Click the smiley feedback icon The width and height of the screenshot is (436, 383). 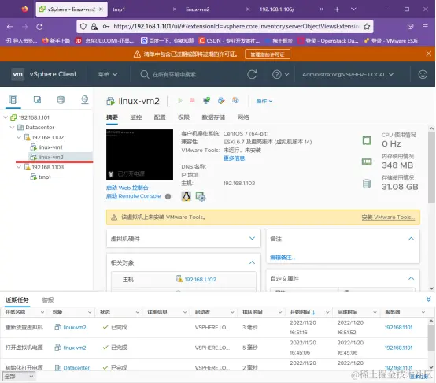point(423,74)
